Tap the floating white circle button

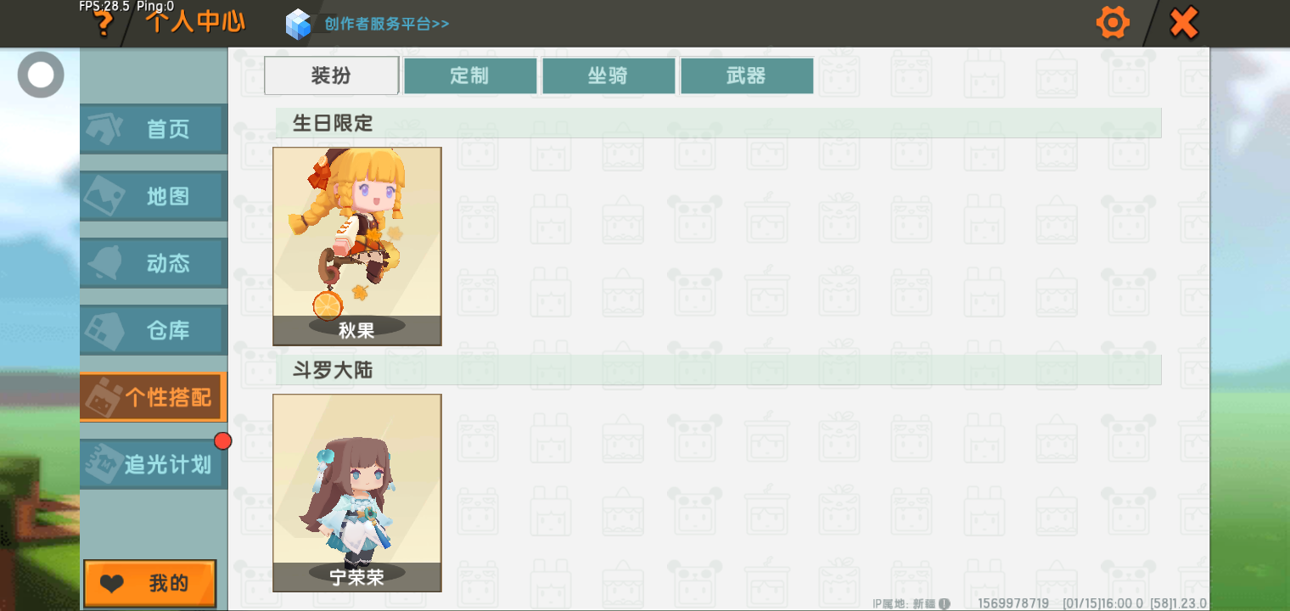click(x=41, y=75)
